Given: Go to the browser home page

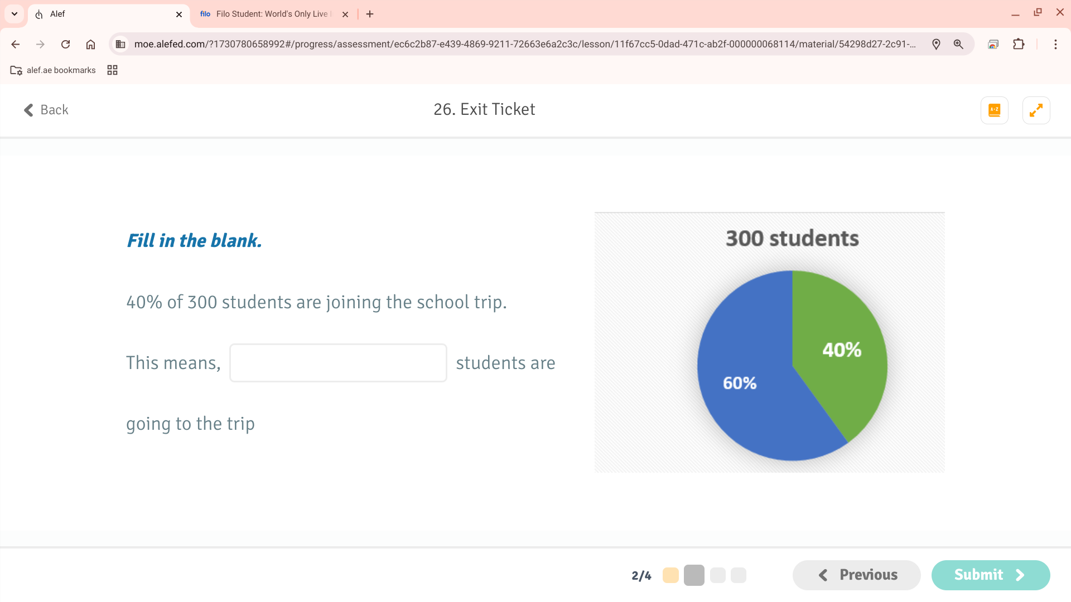Looking at the screenshot, I should (90, 45).
